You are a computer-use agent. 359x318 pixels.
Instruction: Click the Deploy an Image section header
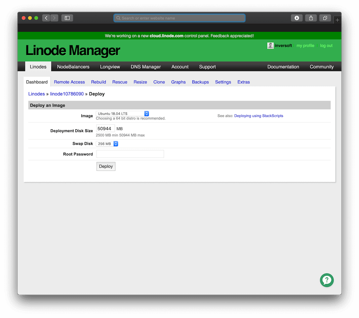point(179,105)
